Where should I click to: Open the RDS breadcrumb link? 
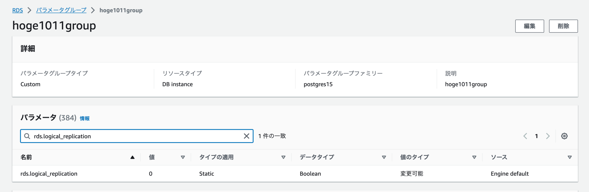[x=18, y=10]
